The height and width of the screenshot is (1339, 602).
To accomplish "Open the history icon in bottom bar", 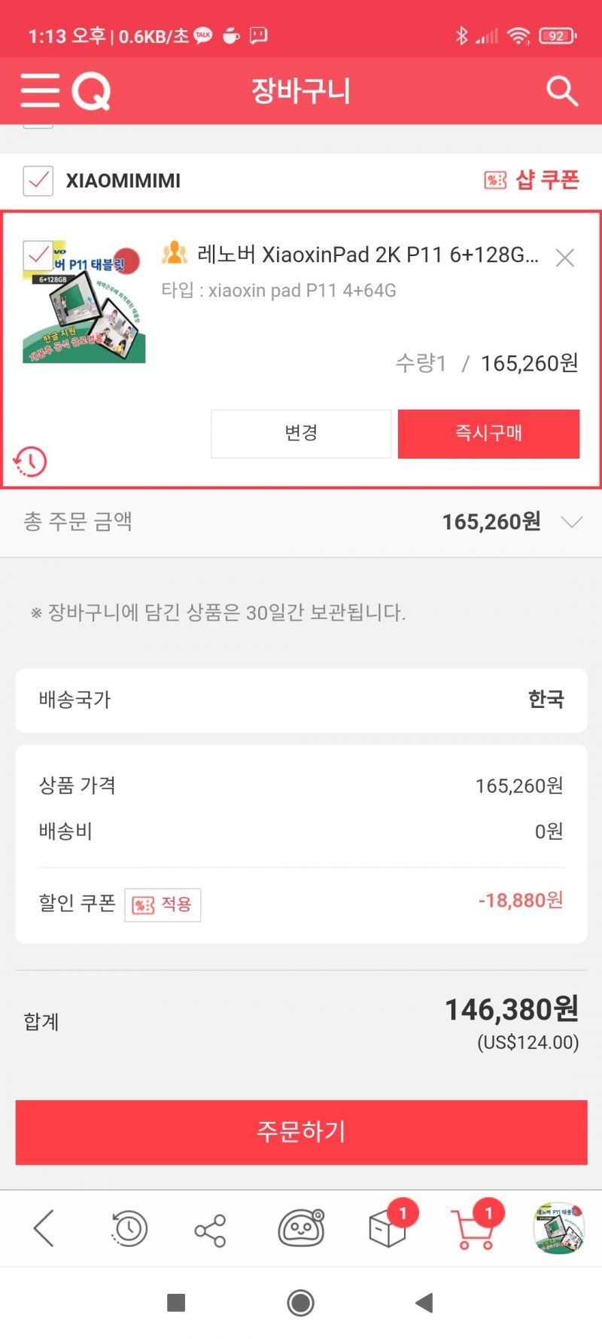I will 129,1228.
